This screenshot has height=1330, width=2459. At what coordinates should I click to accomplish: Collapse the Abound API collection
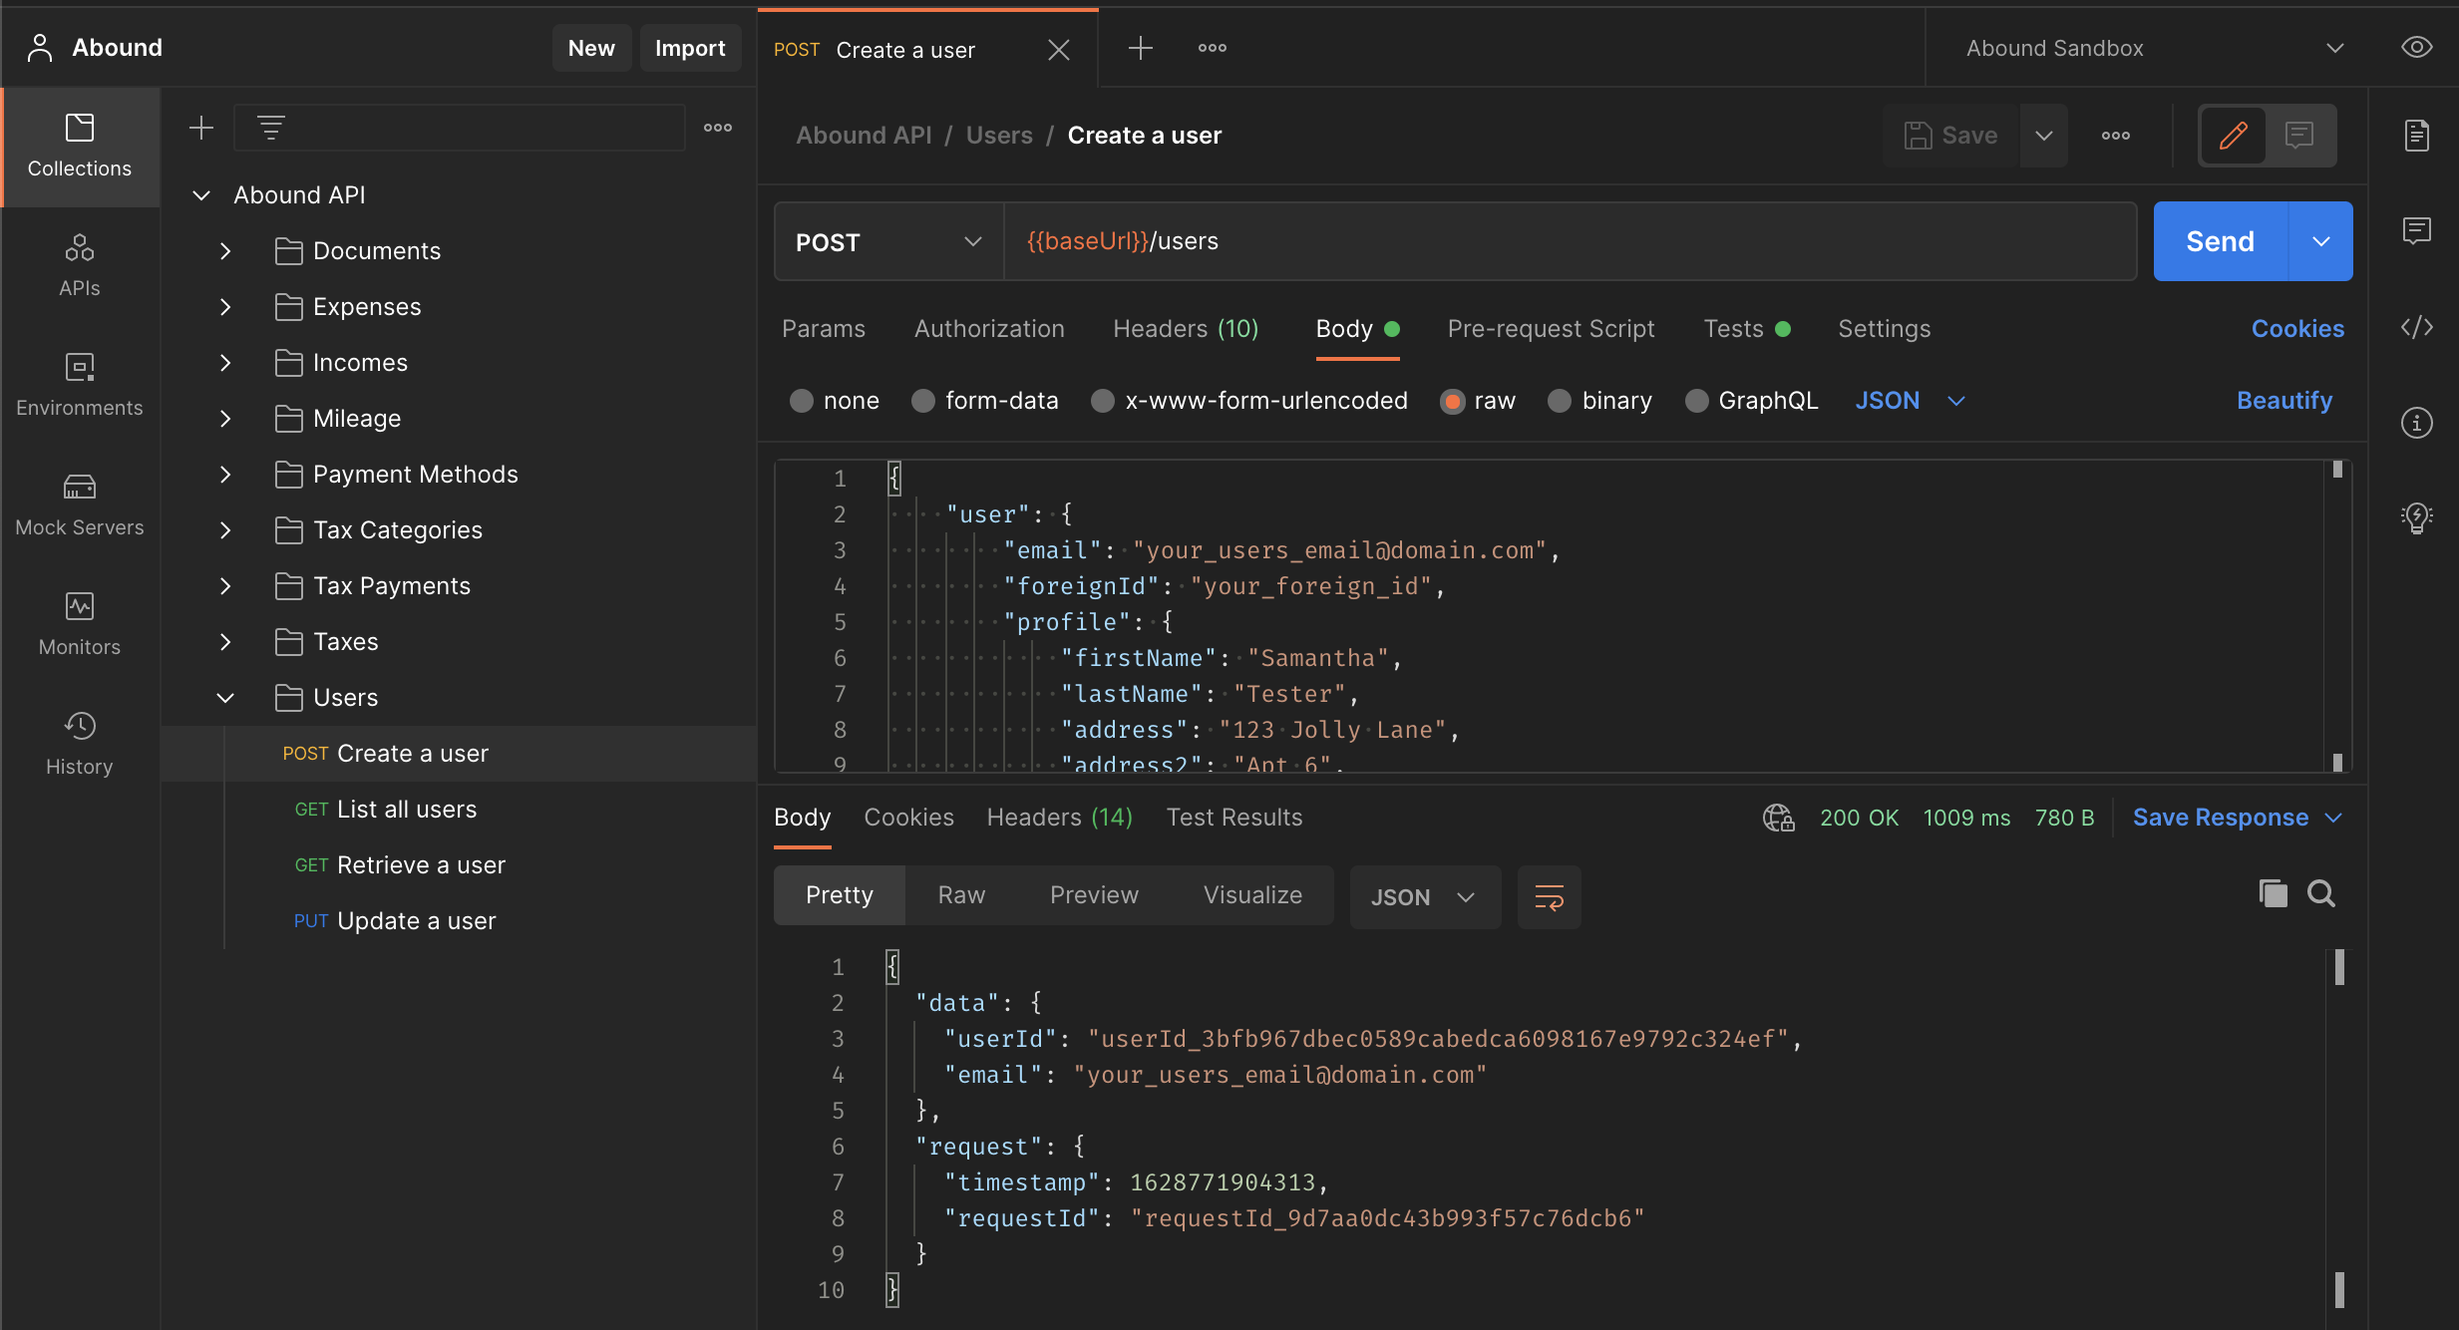click(201, 195)
